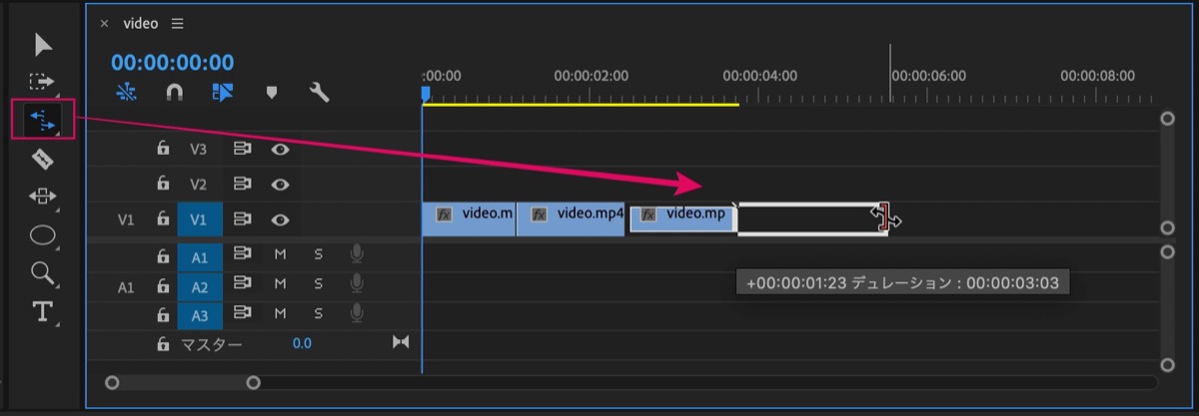This screenshot has height=416, width=1199.
Task: Click the blue playhead timecode 00:00:00:00
Action: [x=173, y=63]
